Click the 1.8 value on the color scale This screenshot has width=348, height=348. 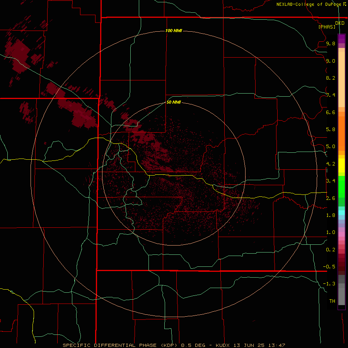[x=331, y=215]
